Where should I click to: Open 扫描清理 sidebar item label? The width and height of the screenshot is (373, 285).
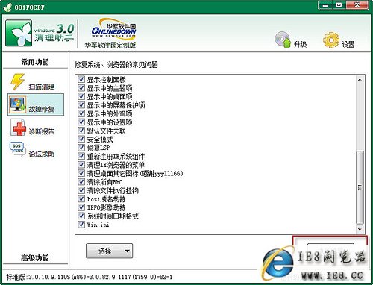click(x=42, y=87)
